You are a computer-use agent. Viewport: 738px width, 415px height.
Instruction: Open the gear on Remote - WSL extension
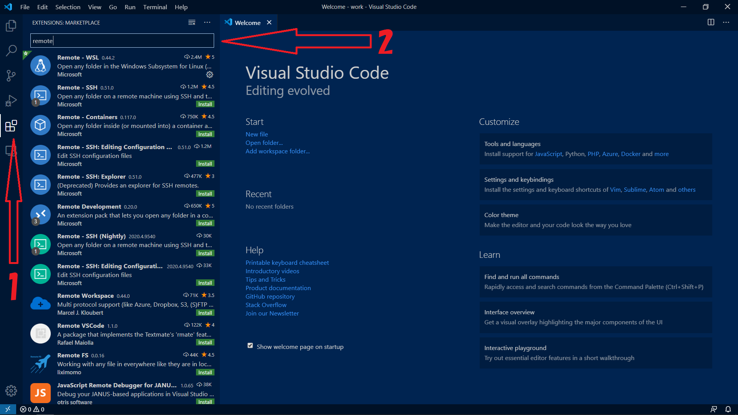pos(209,75)
